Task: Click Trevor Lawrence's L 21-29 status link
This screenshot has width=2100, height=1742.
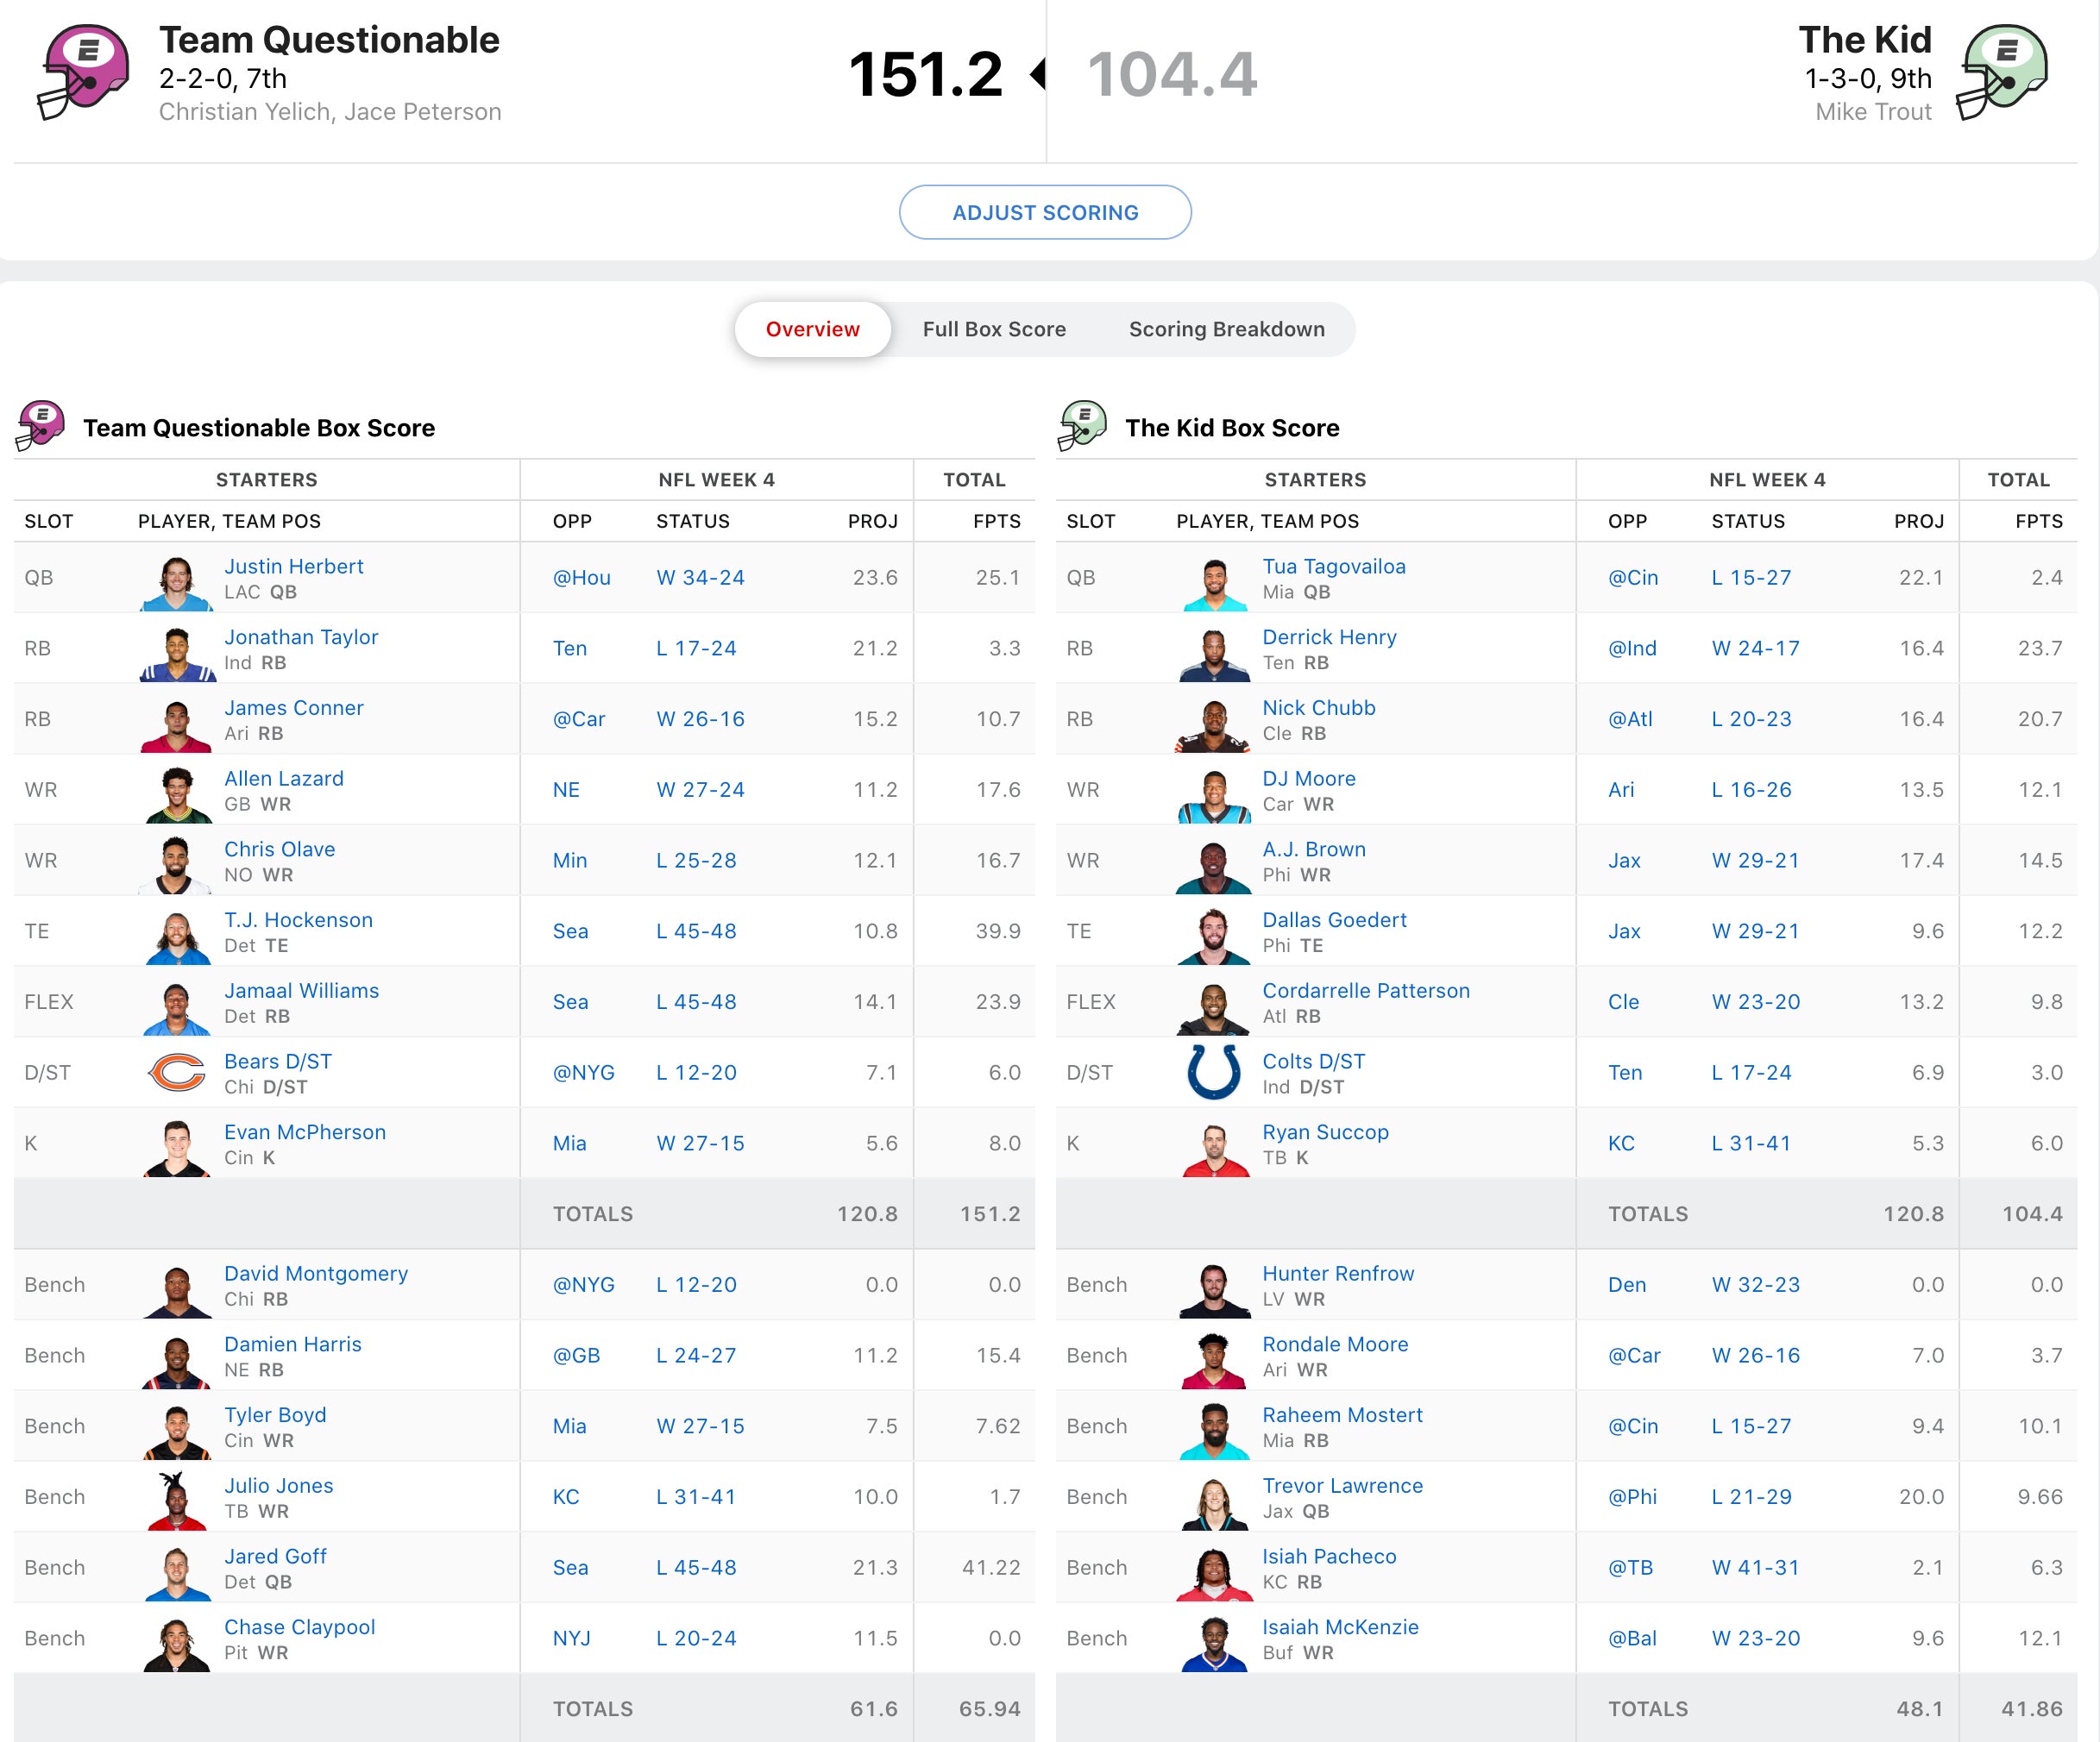Action: tap(1751, 1496)
